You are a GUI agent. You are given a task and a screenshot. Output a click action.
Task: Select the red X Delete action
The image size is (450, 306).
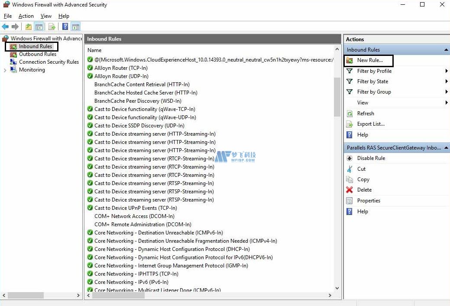(364, 190)
